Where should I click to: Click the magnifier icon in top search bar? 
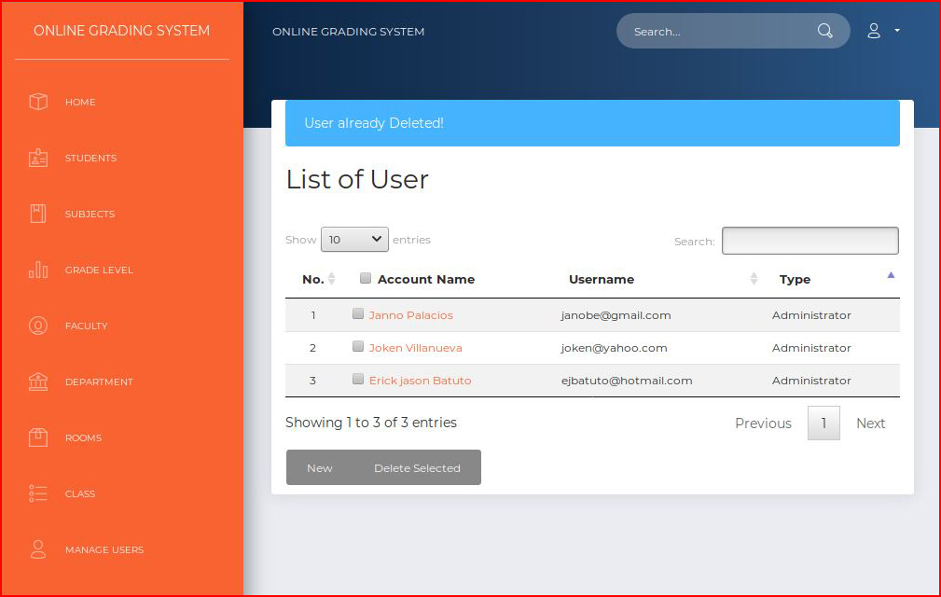click(x=825, y=31)
